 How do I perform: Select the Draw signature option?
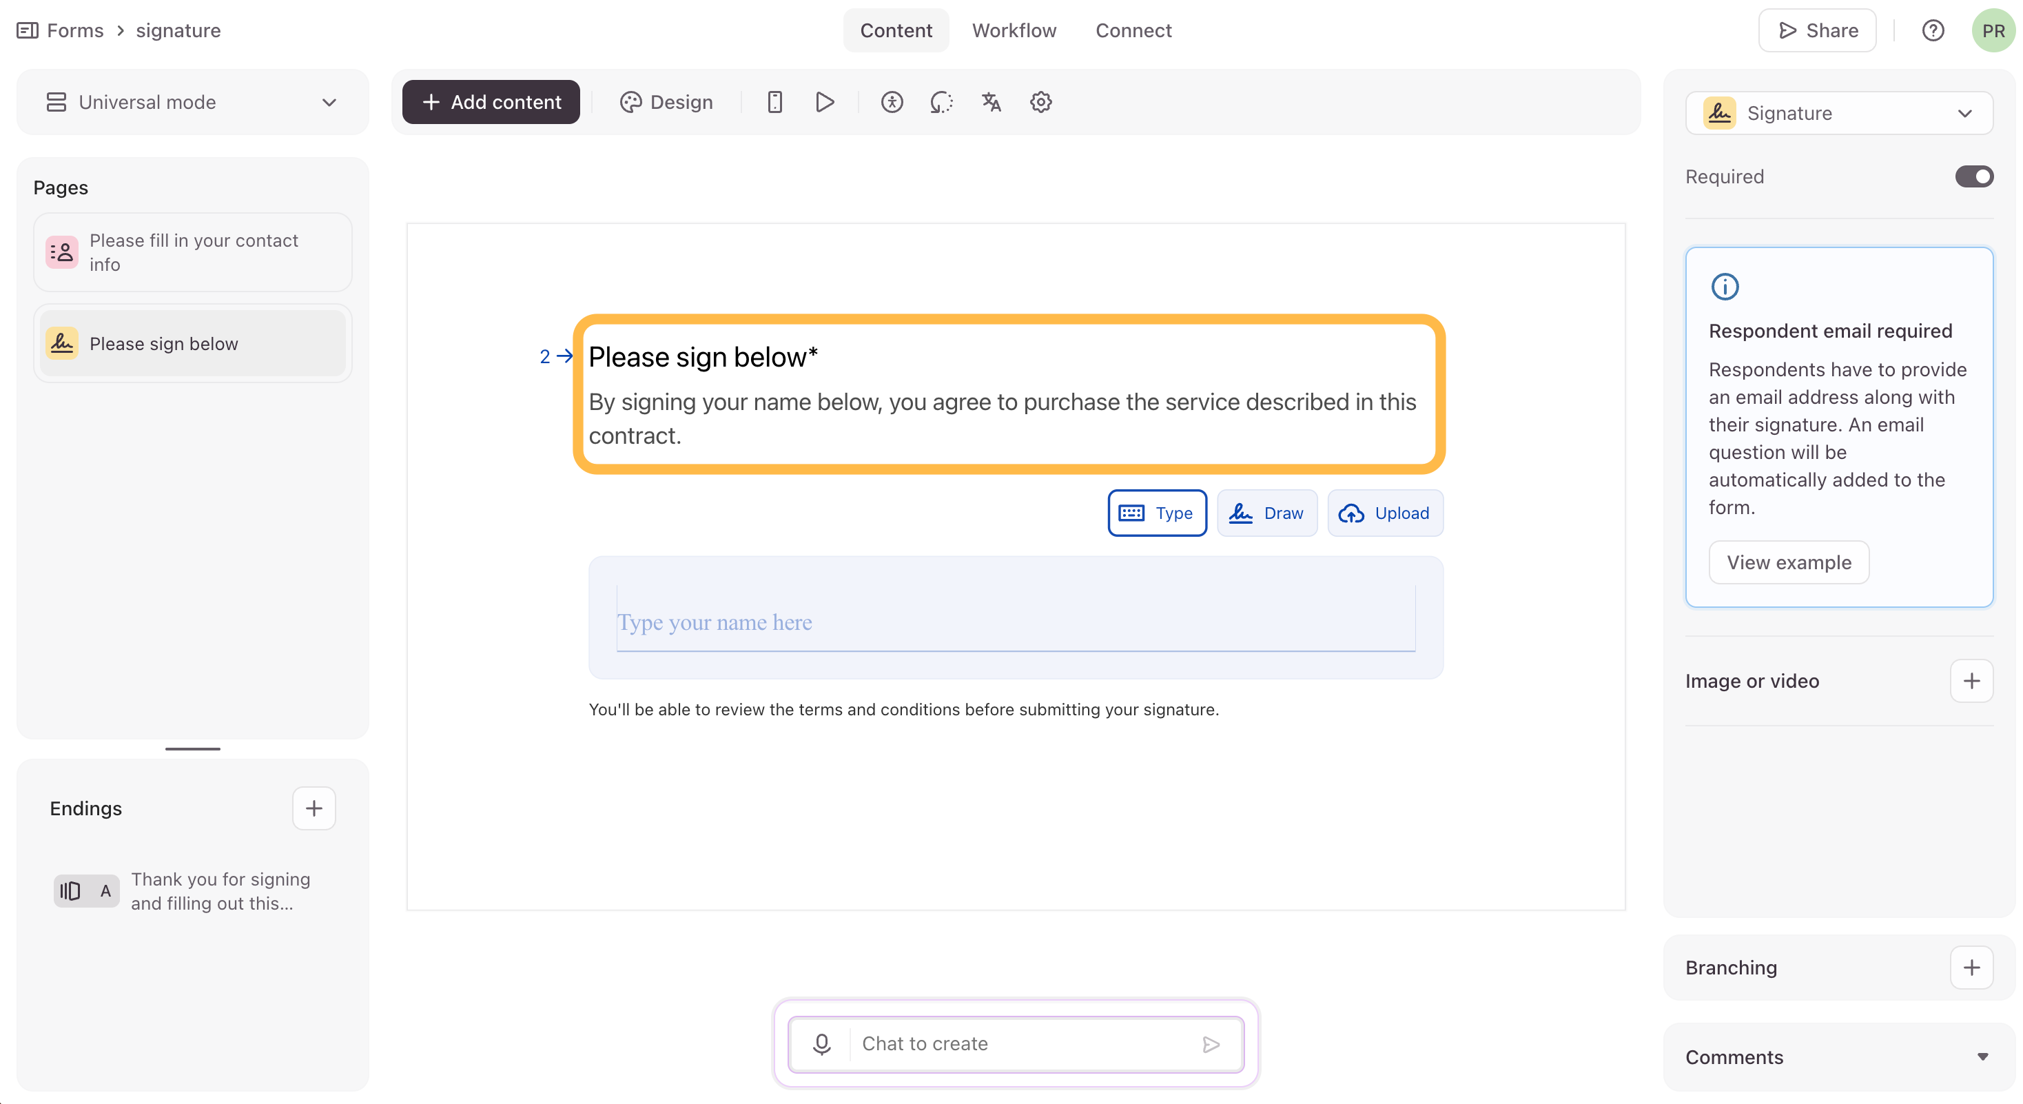pos(1266,513)
